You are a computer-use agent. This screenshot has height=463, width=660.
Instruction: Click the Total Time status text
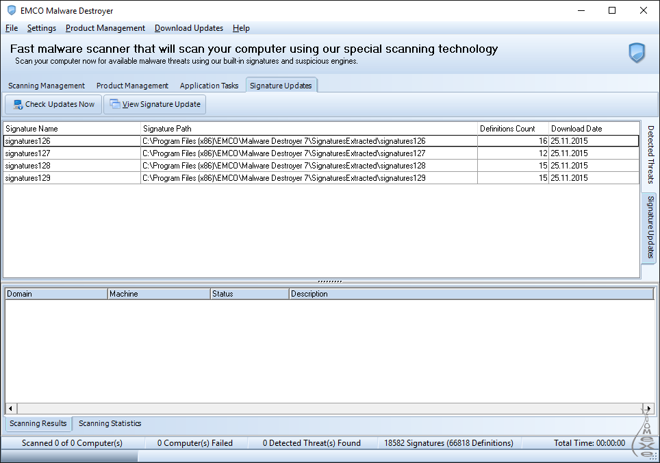[x=589, y=443]
